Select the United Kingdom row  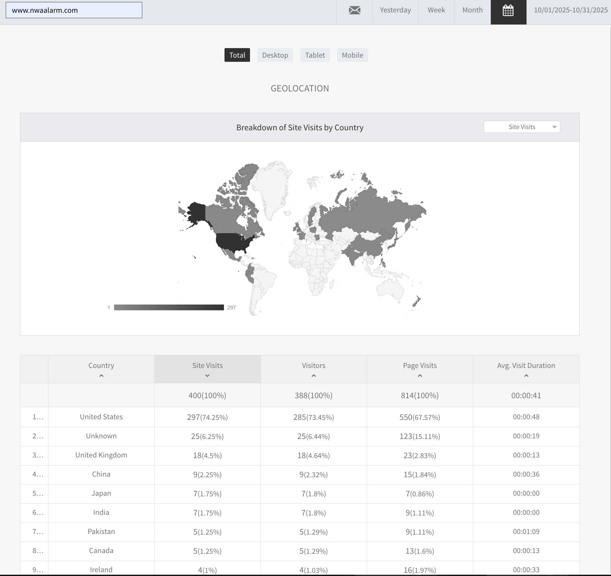click(x=300, y=455)
